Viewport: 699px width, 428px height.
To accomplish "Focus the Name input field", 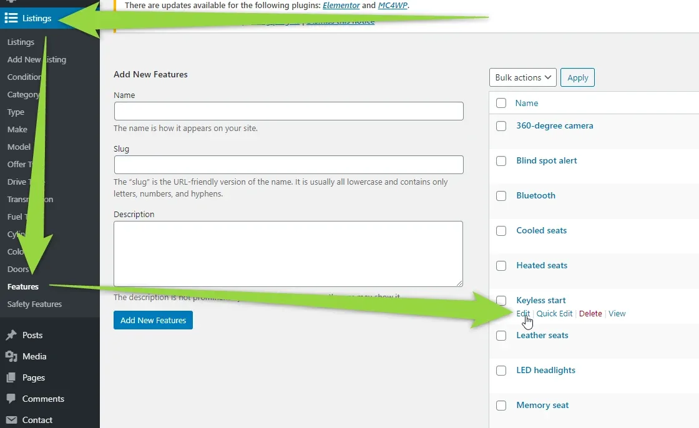I will tap(288, 111).
